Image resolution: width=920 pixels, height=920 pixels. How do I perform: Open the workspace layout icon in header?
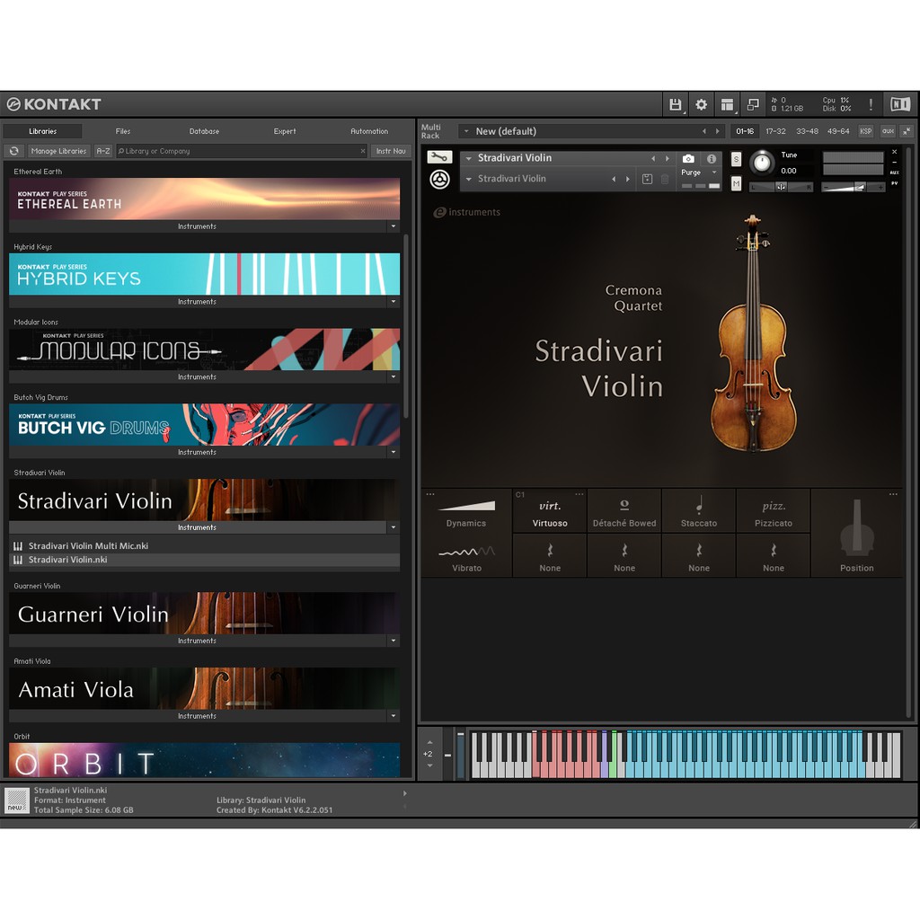pyautogui.click(x=727, y=104)
